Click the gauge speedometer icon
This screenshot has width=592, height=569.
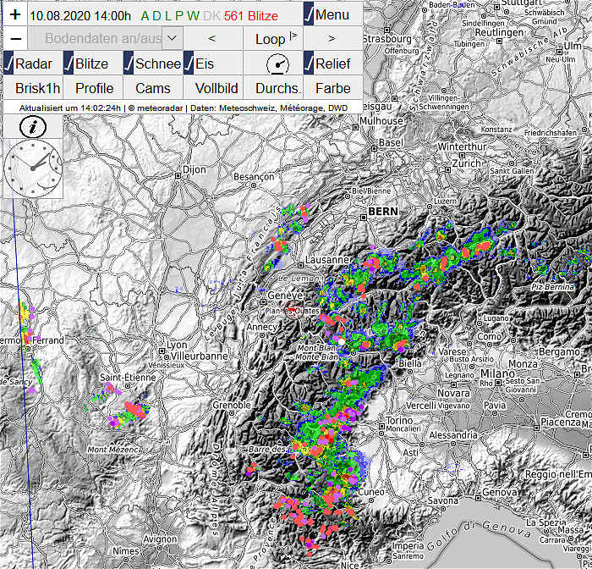click(277, 64)
